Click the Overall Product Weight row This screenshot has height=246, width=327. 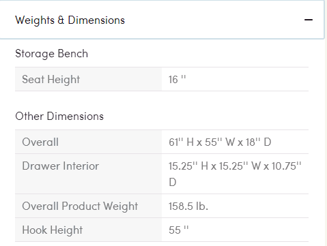tap(162, 206)
